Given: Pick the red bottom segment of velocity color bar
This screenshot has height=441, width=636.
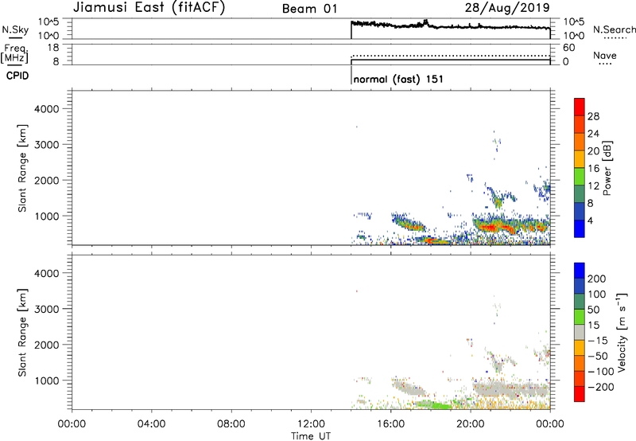Looking at the screenshot, I should [580, 394].
